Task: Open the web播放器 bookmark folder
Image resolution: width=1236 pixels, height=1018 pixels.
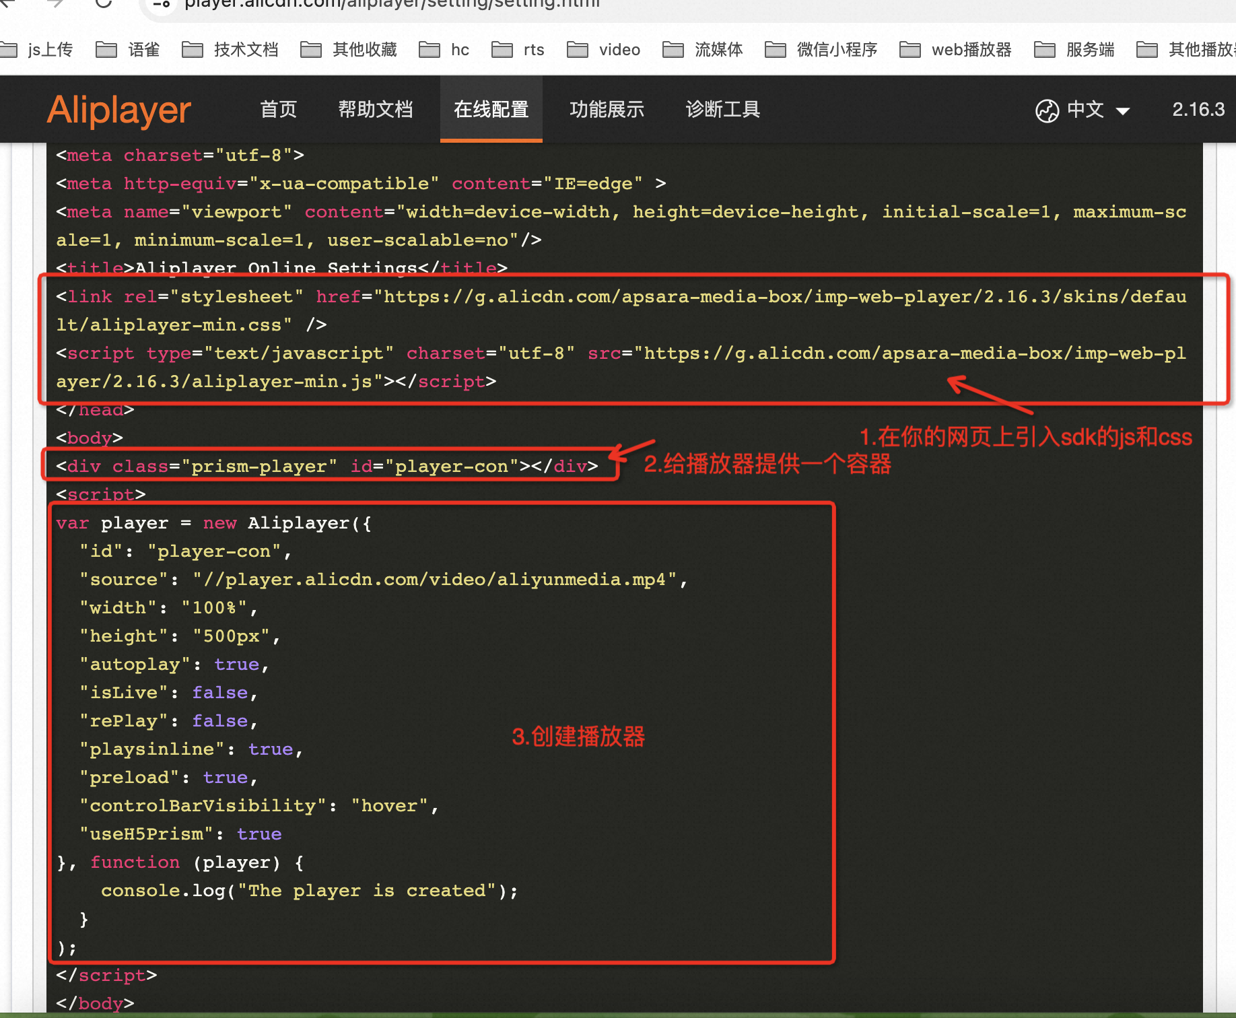Action: click(x=956, y=50)
